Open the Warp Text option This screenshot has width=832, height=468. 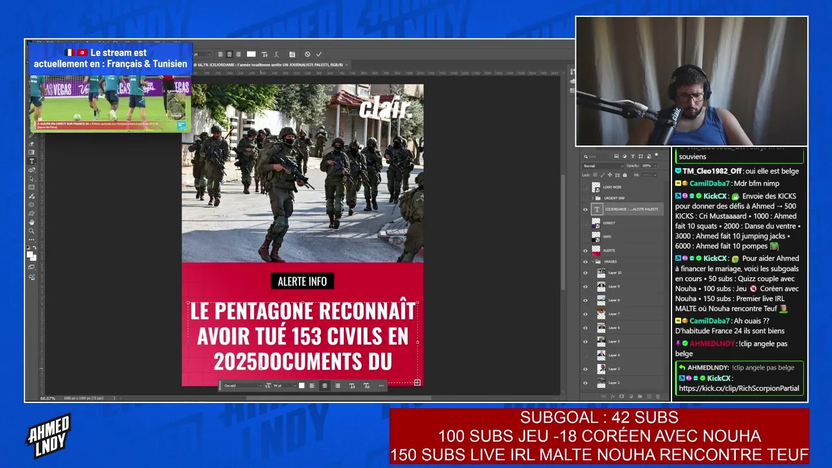(x=277, y=55)
